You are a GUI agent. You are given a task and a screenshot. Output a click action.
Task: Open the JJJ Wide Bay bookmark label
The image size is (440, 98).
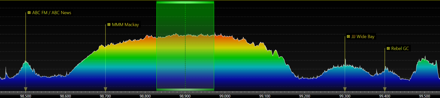[x=363, y=37]
